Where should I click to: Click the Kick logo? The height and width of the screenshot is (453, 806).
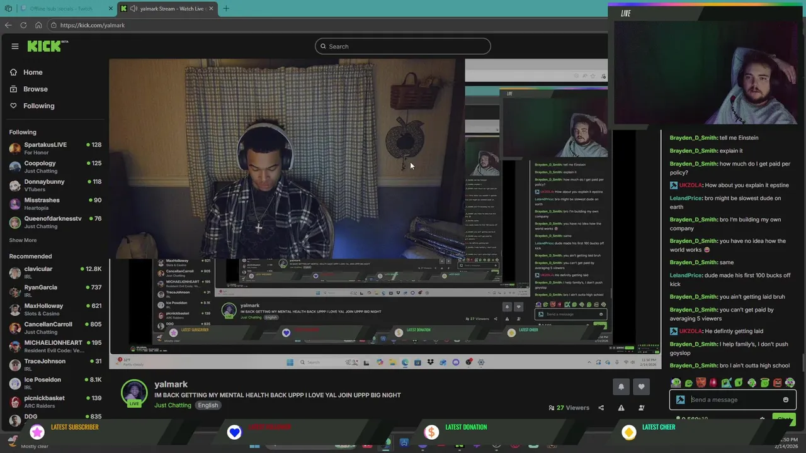click(x=47, y=46)
